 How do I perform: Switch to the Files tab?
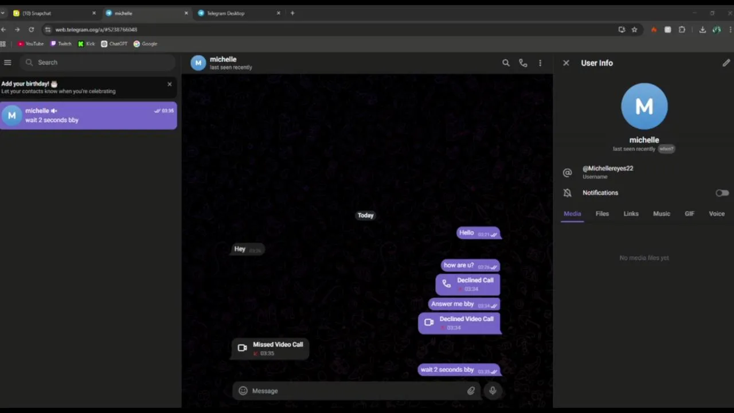click(x=602, y=213)
